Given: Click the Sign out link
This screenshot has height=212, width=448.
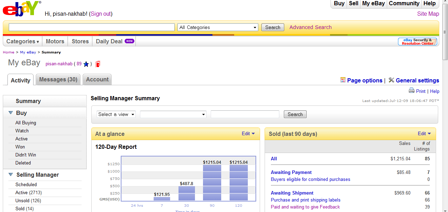Looking at the screenshot, I should (101, 14).
